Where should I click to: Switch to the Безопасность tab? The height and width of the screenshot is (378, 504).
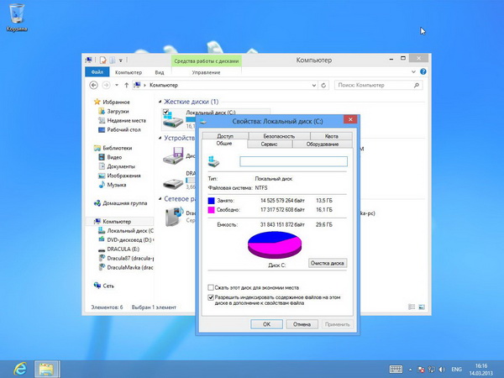[x=278, y=135]
